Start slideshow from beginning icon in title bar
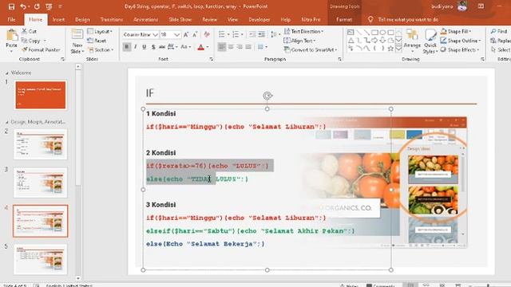The height and width of the screenshot is (287, 511). [49, 6]
